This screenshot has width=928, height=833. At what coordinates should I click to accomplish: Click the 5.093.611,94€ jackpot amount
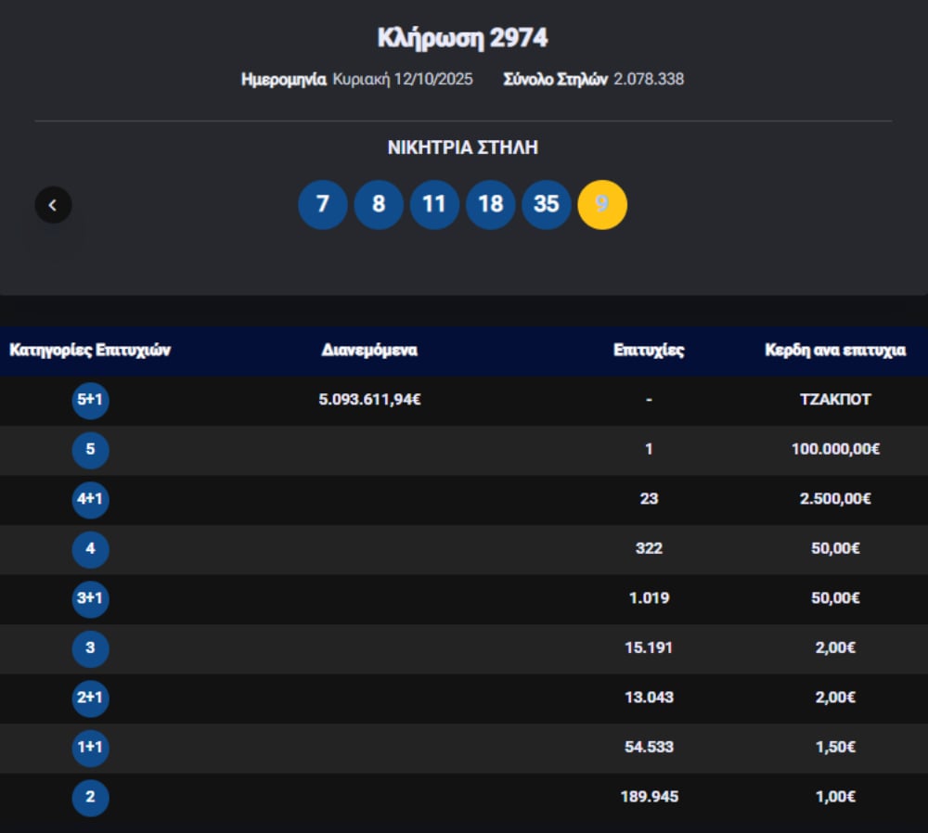(369, 400)
